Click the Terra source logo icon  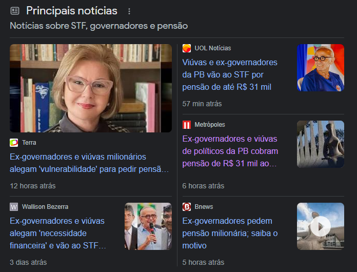pos(14,143)
